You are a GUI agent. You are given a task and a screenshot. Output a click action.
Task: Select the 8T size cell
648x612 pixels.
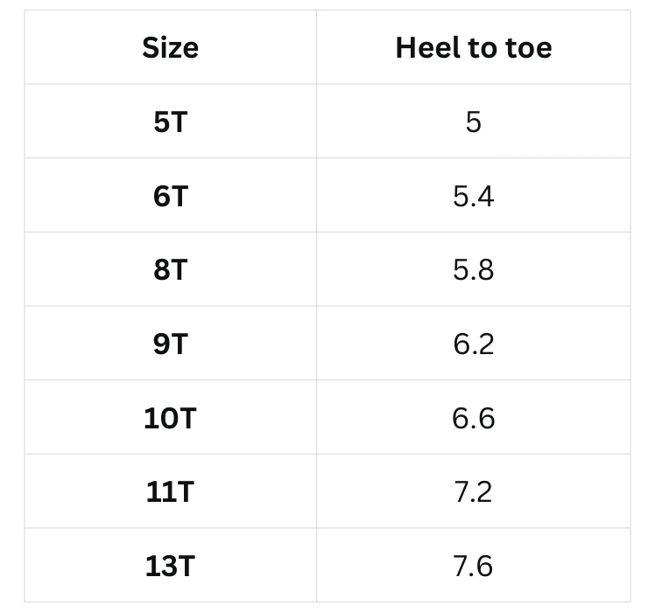pyautogui.click(x=170, y=270)
